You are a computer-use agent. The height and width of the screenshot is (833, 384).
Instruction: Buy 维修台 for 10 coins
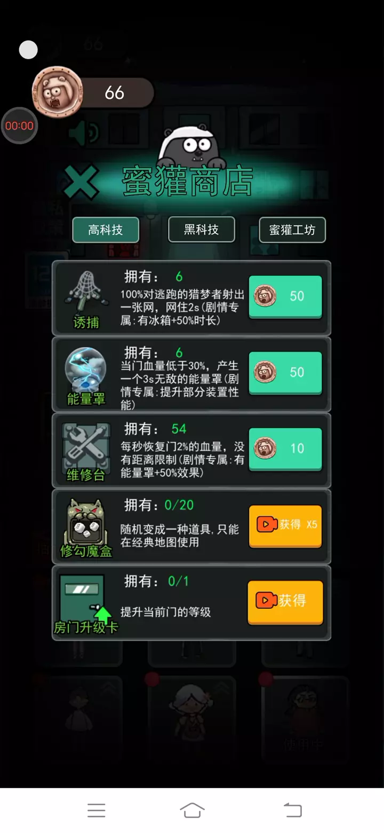coord(285,449)
